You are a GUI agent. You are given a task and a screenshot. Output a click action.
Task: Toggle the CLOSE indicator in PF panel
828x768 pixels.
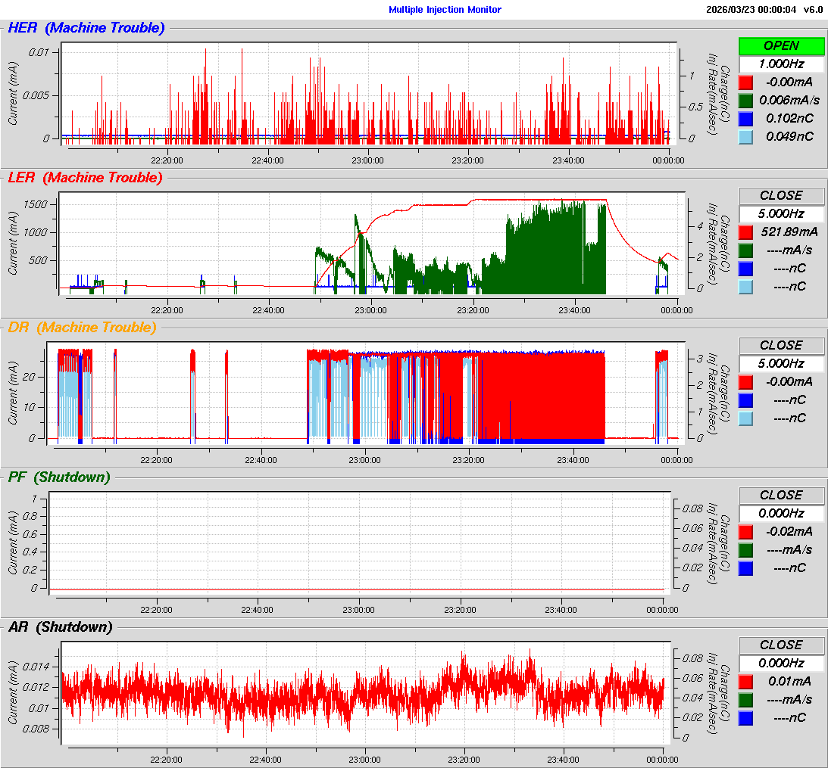pyautogui.click(x=781, y=496)
